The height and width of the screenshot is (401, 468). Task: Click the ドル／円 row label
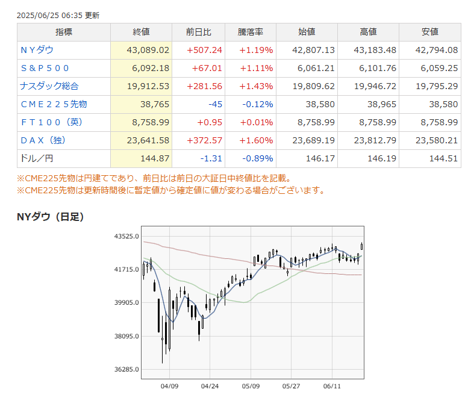tap(37, 158)
